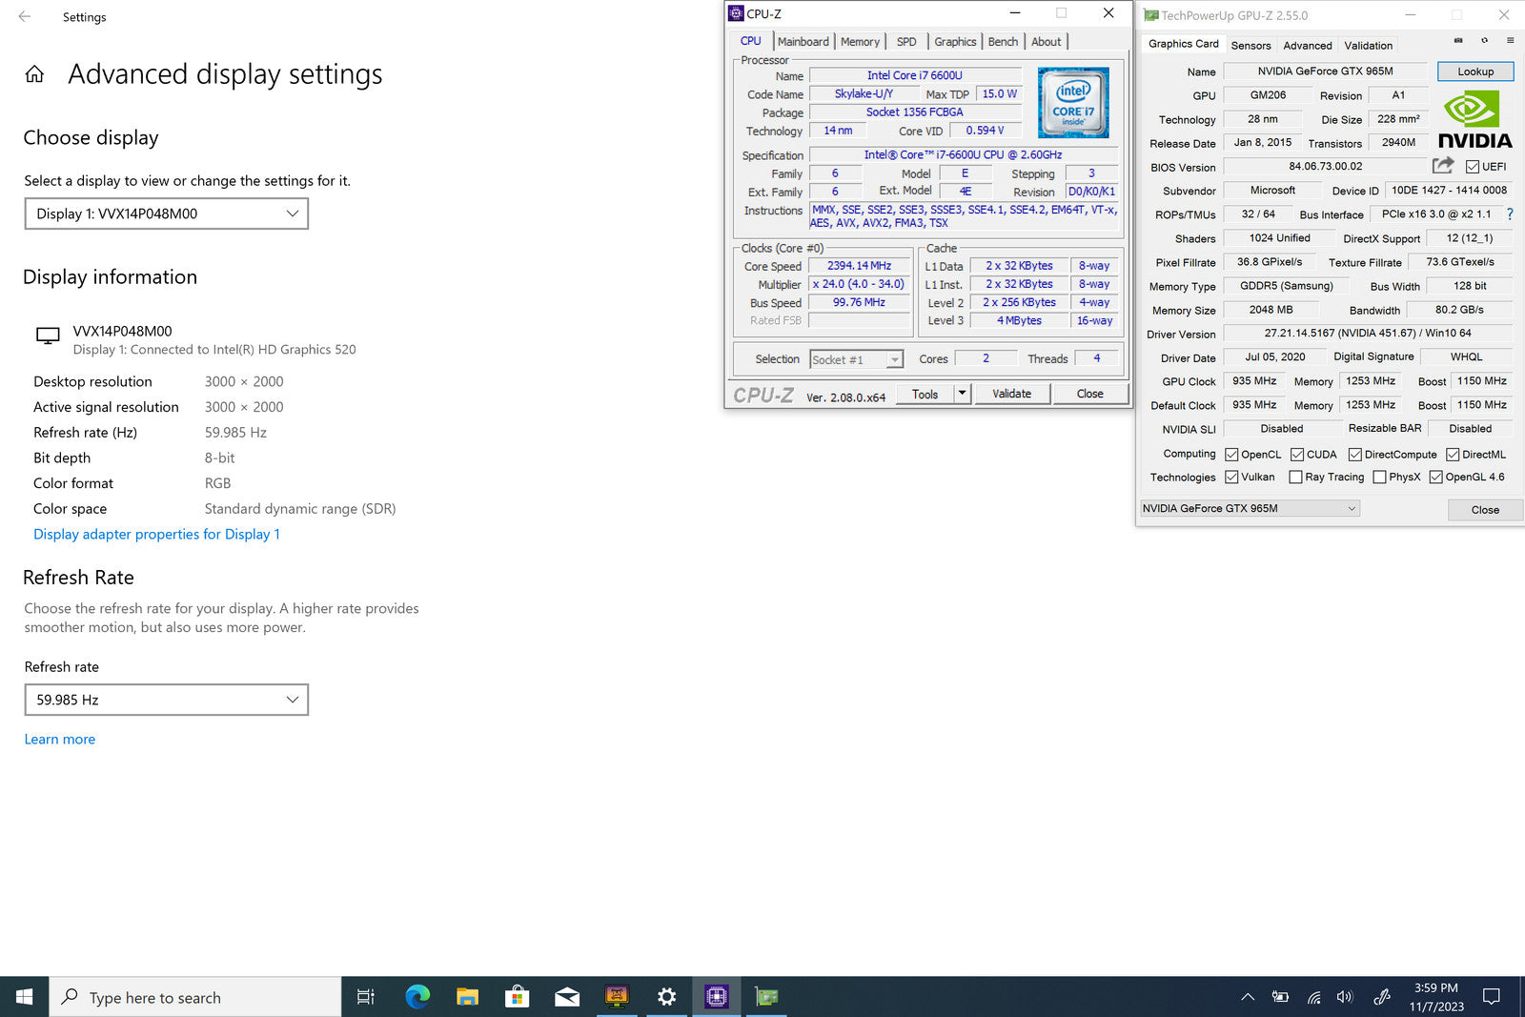The width and height of the screenshot is (1525, 1017).
Task: Open the Mail app from the taskbar
Action: pos(567,997)
